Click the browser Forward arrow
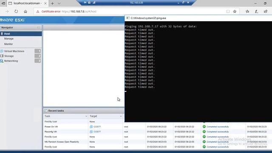Screen dimensions: 272x153 pyautogui.click(x=7, y=11)
